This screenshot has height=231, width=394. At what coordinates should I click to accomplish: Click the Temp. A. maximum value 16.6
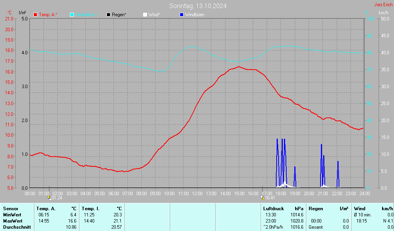[x=72, y=221]
